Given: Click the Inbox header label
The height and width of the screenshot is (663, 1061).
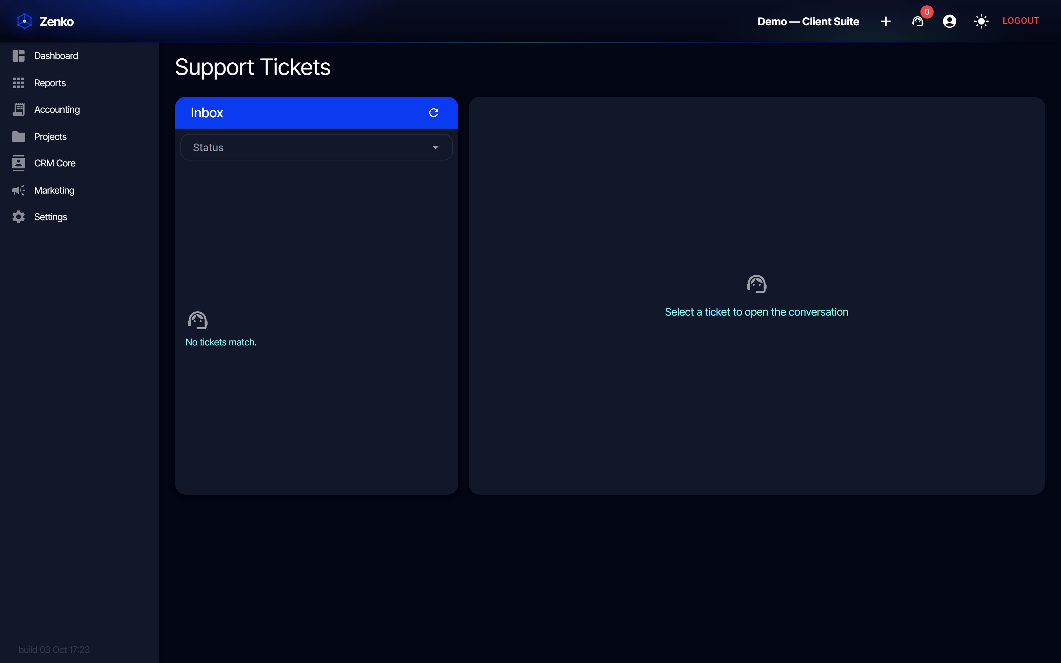Looking at the screenshot, I should point(207,113).
